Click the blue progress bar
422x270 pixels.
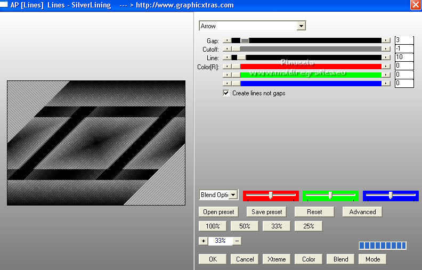tap(383, 246)
